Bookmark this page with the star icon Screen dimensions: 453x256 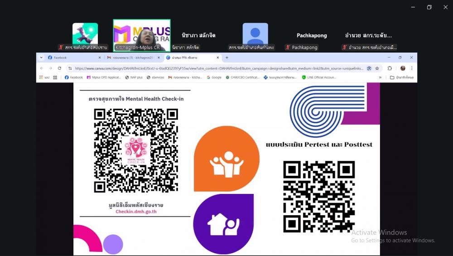(x=377, y=68)
